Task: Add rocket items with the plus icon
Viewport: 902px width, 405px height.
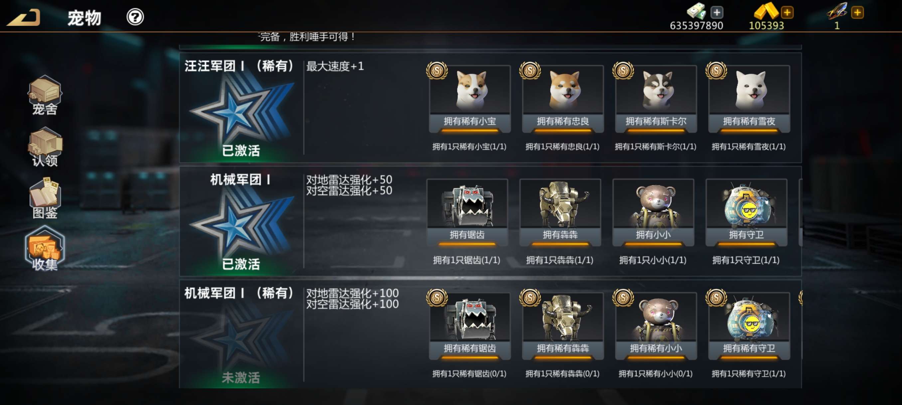Action: (x=857, y=13)
